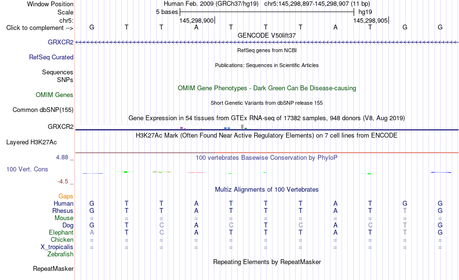Viewport: 459px width, 280px height.
Task: Click the -4.5 PhyloP lower limit value
Action: point(63,182)
